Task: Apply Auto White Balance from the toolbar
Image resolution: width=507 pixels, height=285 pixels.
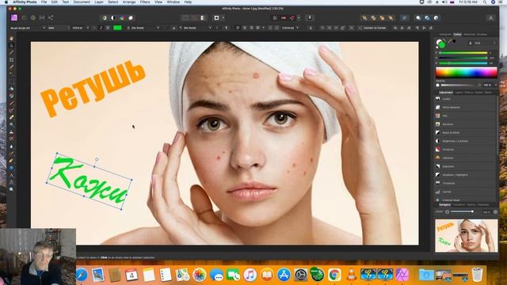Action: pos(131,17)
